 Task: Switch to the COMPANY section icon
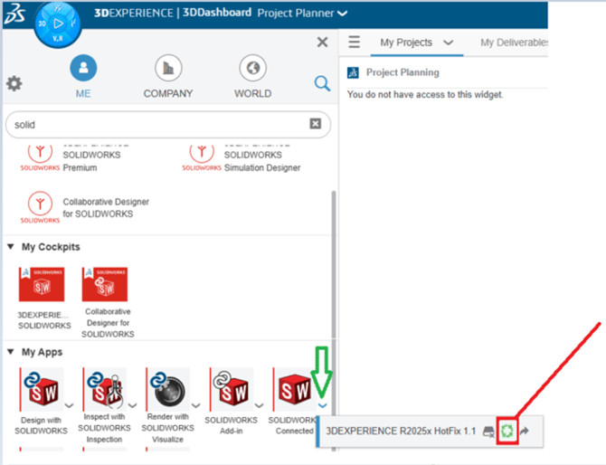168,68
